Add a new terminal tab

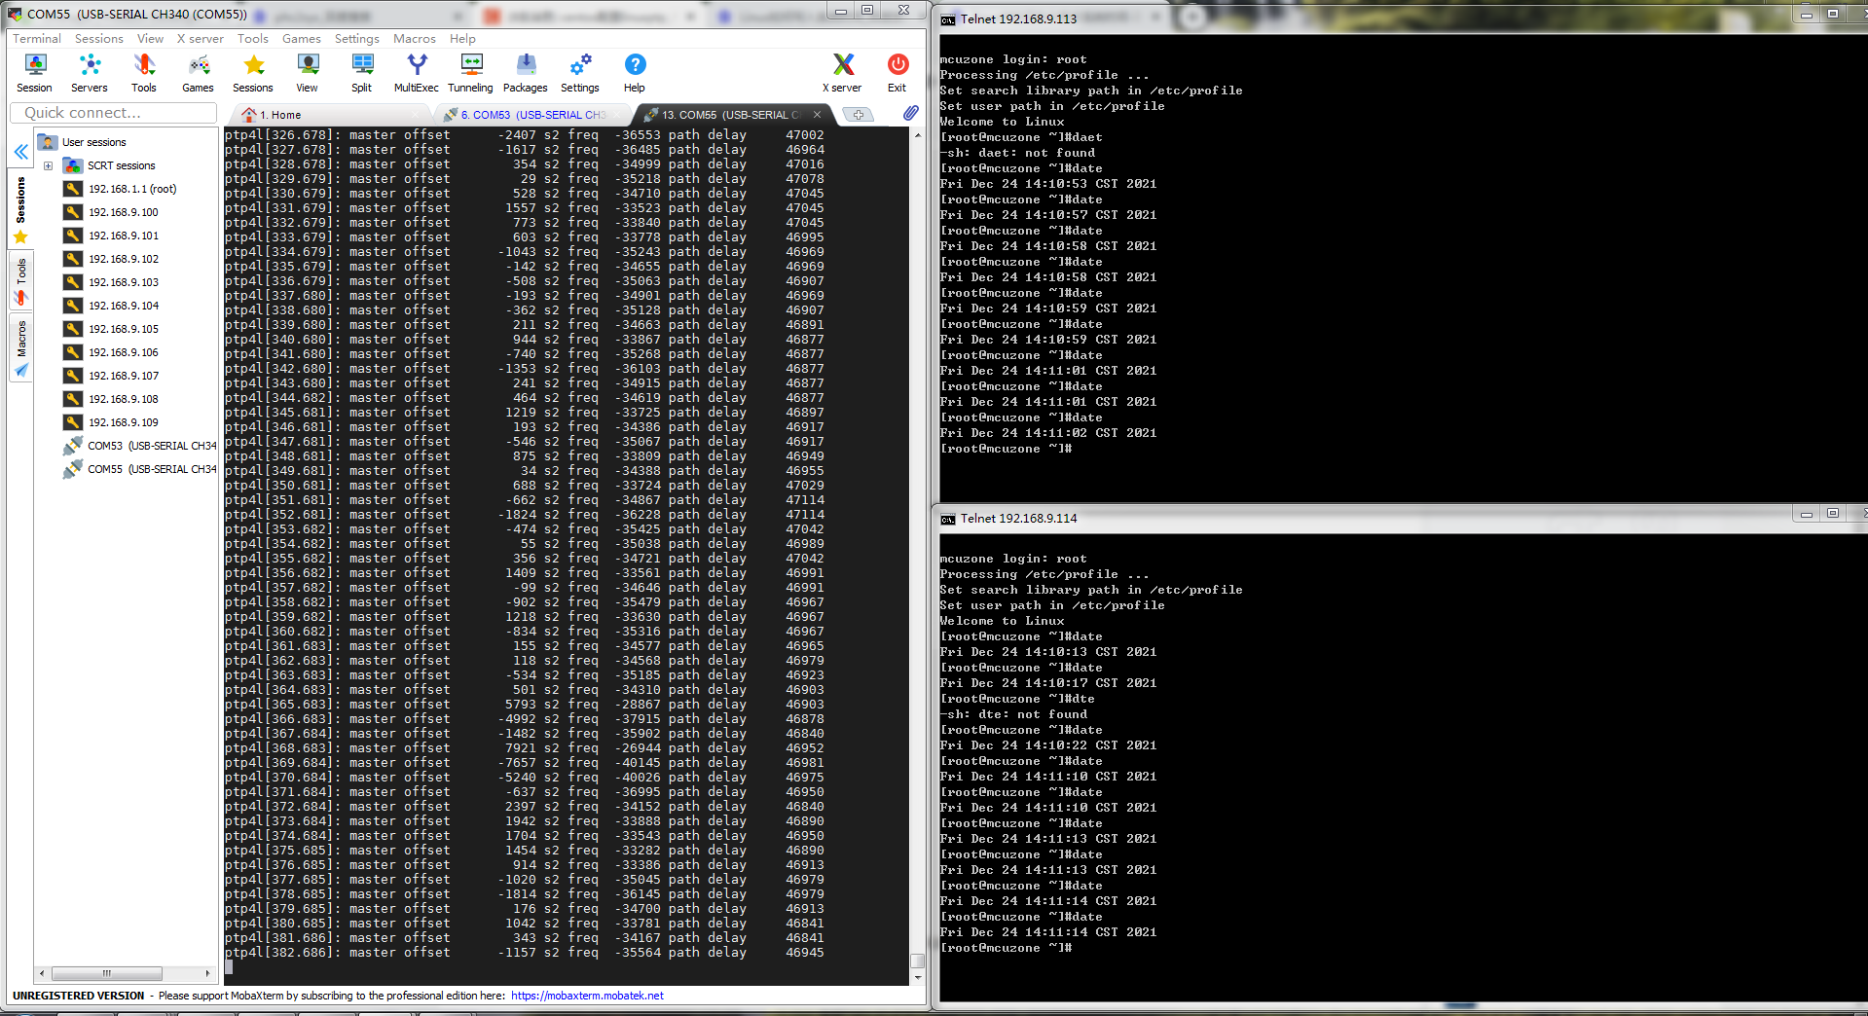[x=859, y=115]
